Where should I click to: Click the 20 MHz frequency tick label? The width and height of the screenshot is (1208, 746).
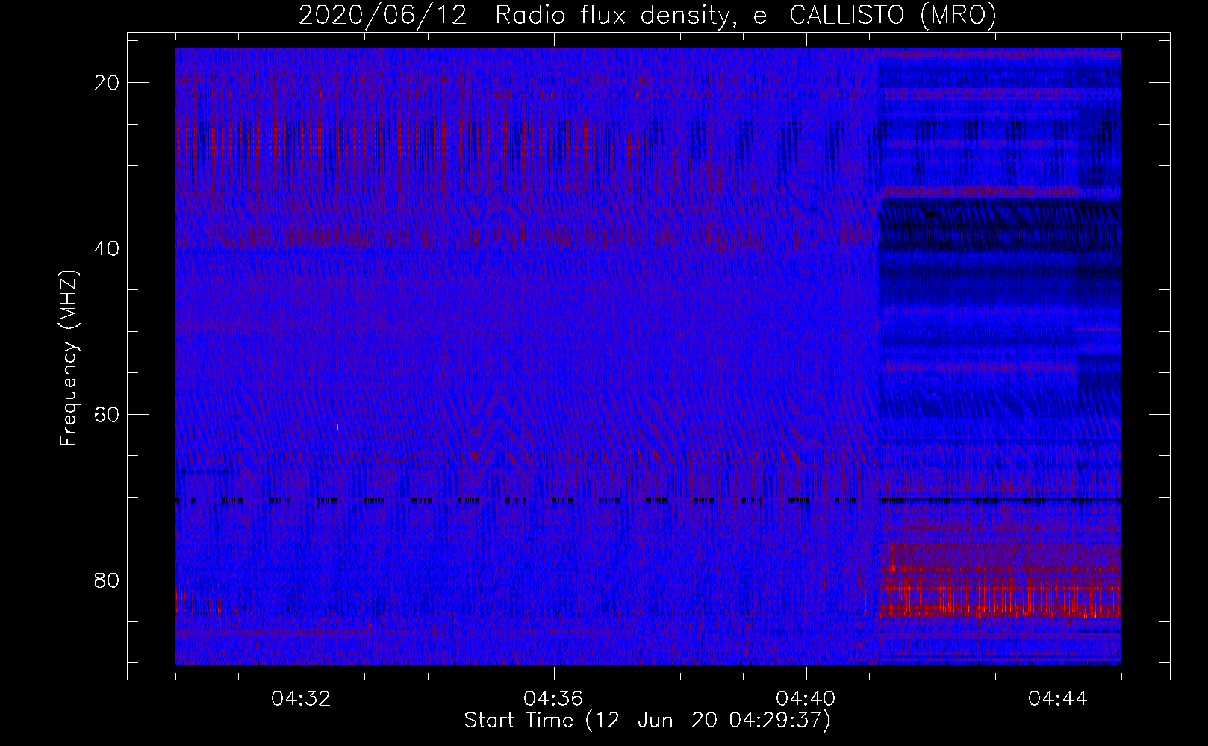[x=107, y=83]
